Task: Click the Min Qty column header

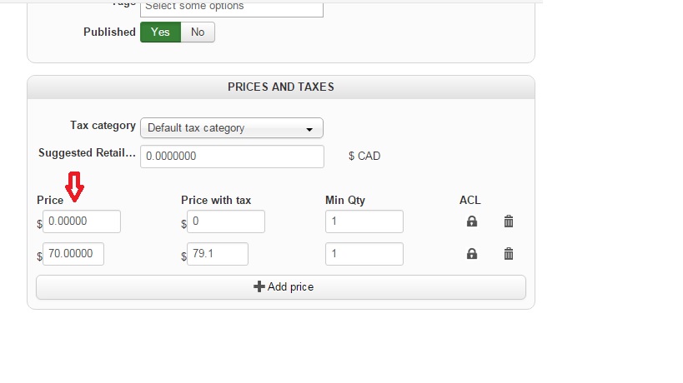Action: pos(345,200)
